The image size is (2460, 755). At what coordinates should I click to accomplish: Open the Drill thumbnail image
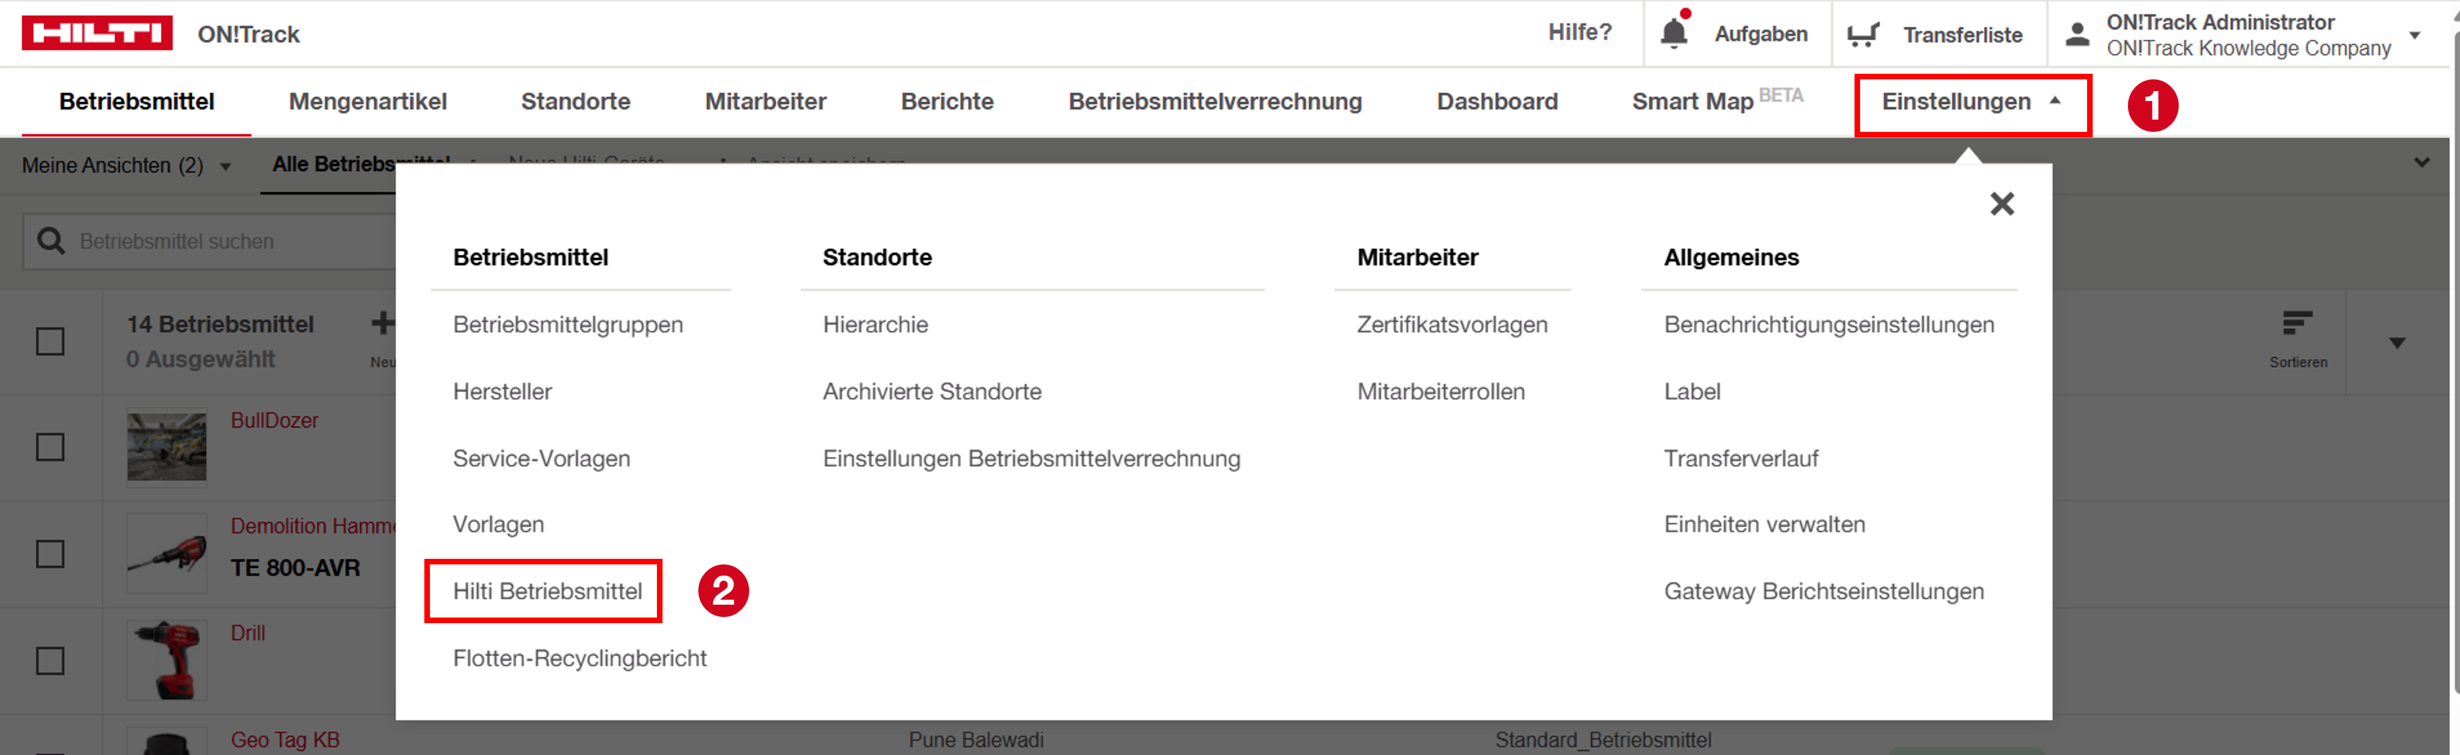167,661
